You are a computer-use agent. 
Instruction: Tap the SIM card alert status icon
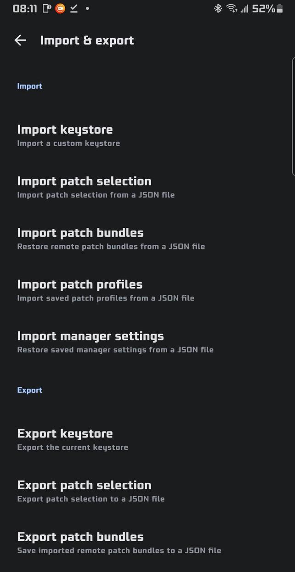coord(47,8)
